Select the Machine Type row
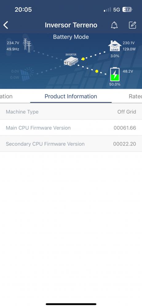 point(71,112)
